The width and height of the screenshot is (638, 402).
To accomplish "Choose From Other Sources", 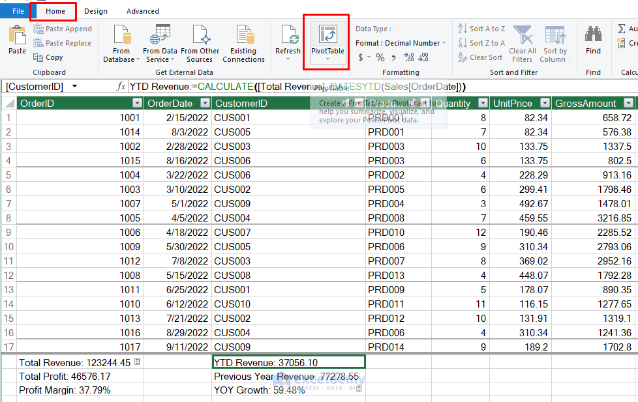I will pos(200,44).
